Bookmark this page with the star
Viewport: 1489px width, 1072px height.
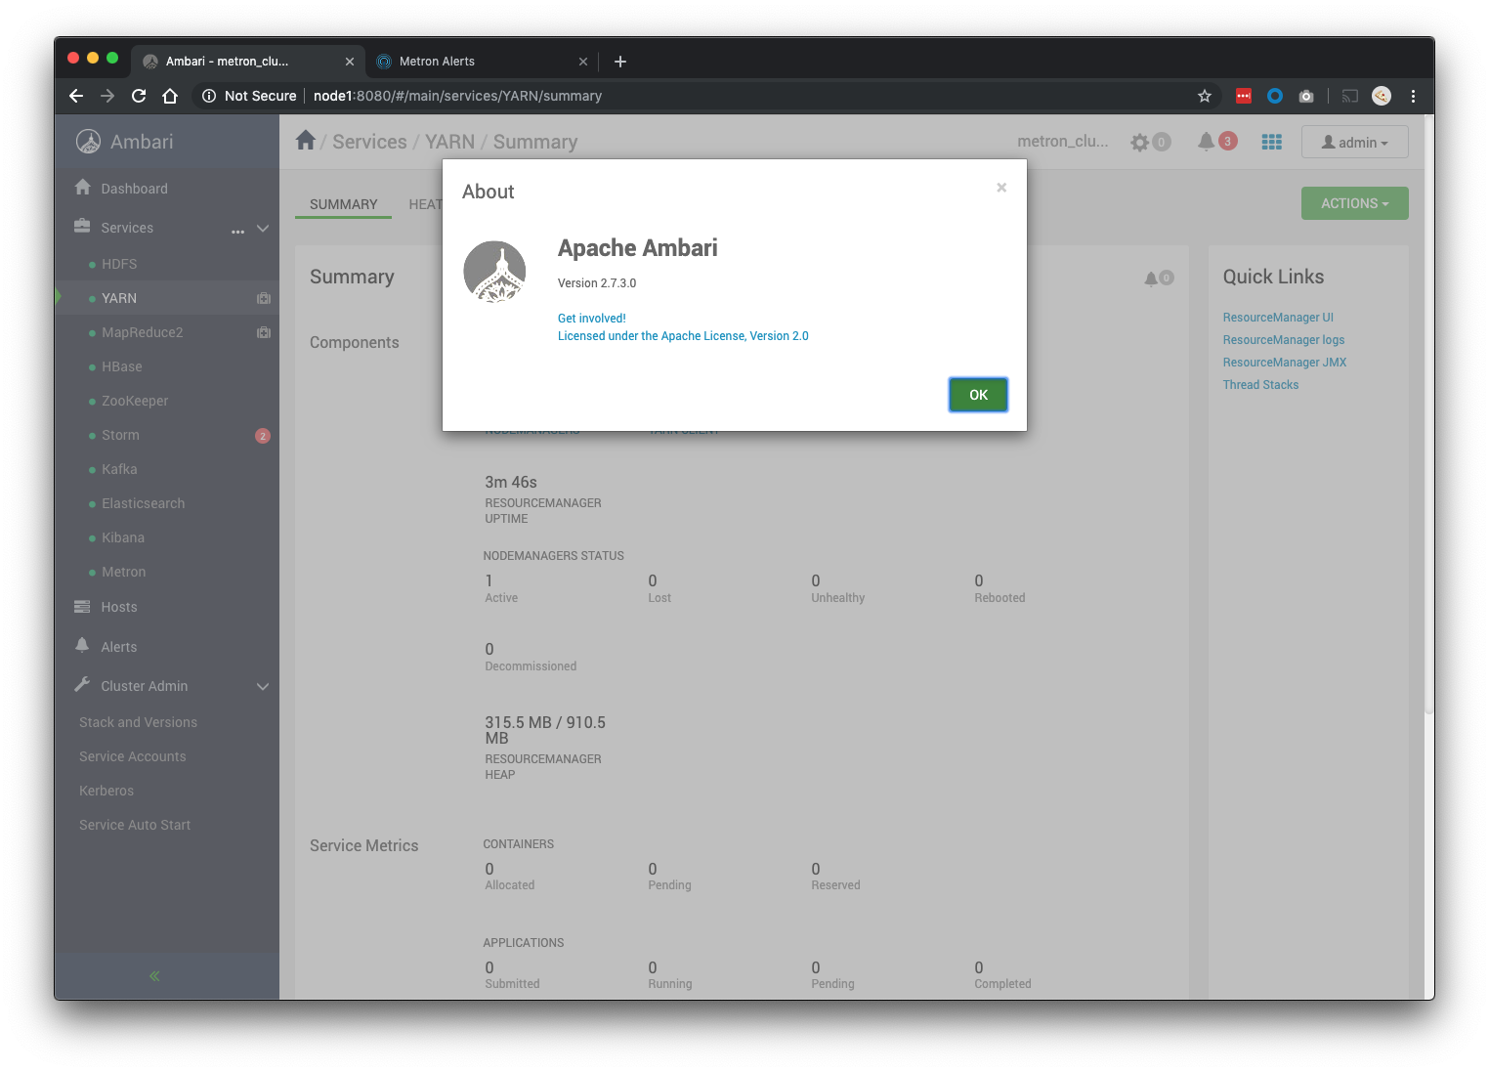coord(1205,96)
